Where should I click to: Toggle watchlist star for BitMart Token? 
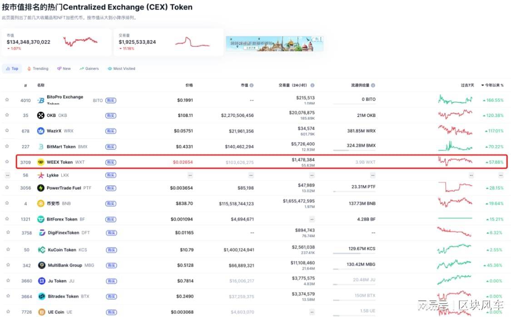(7, 146)
